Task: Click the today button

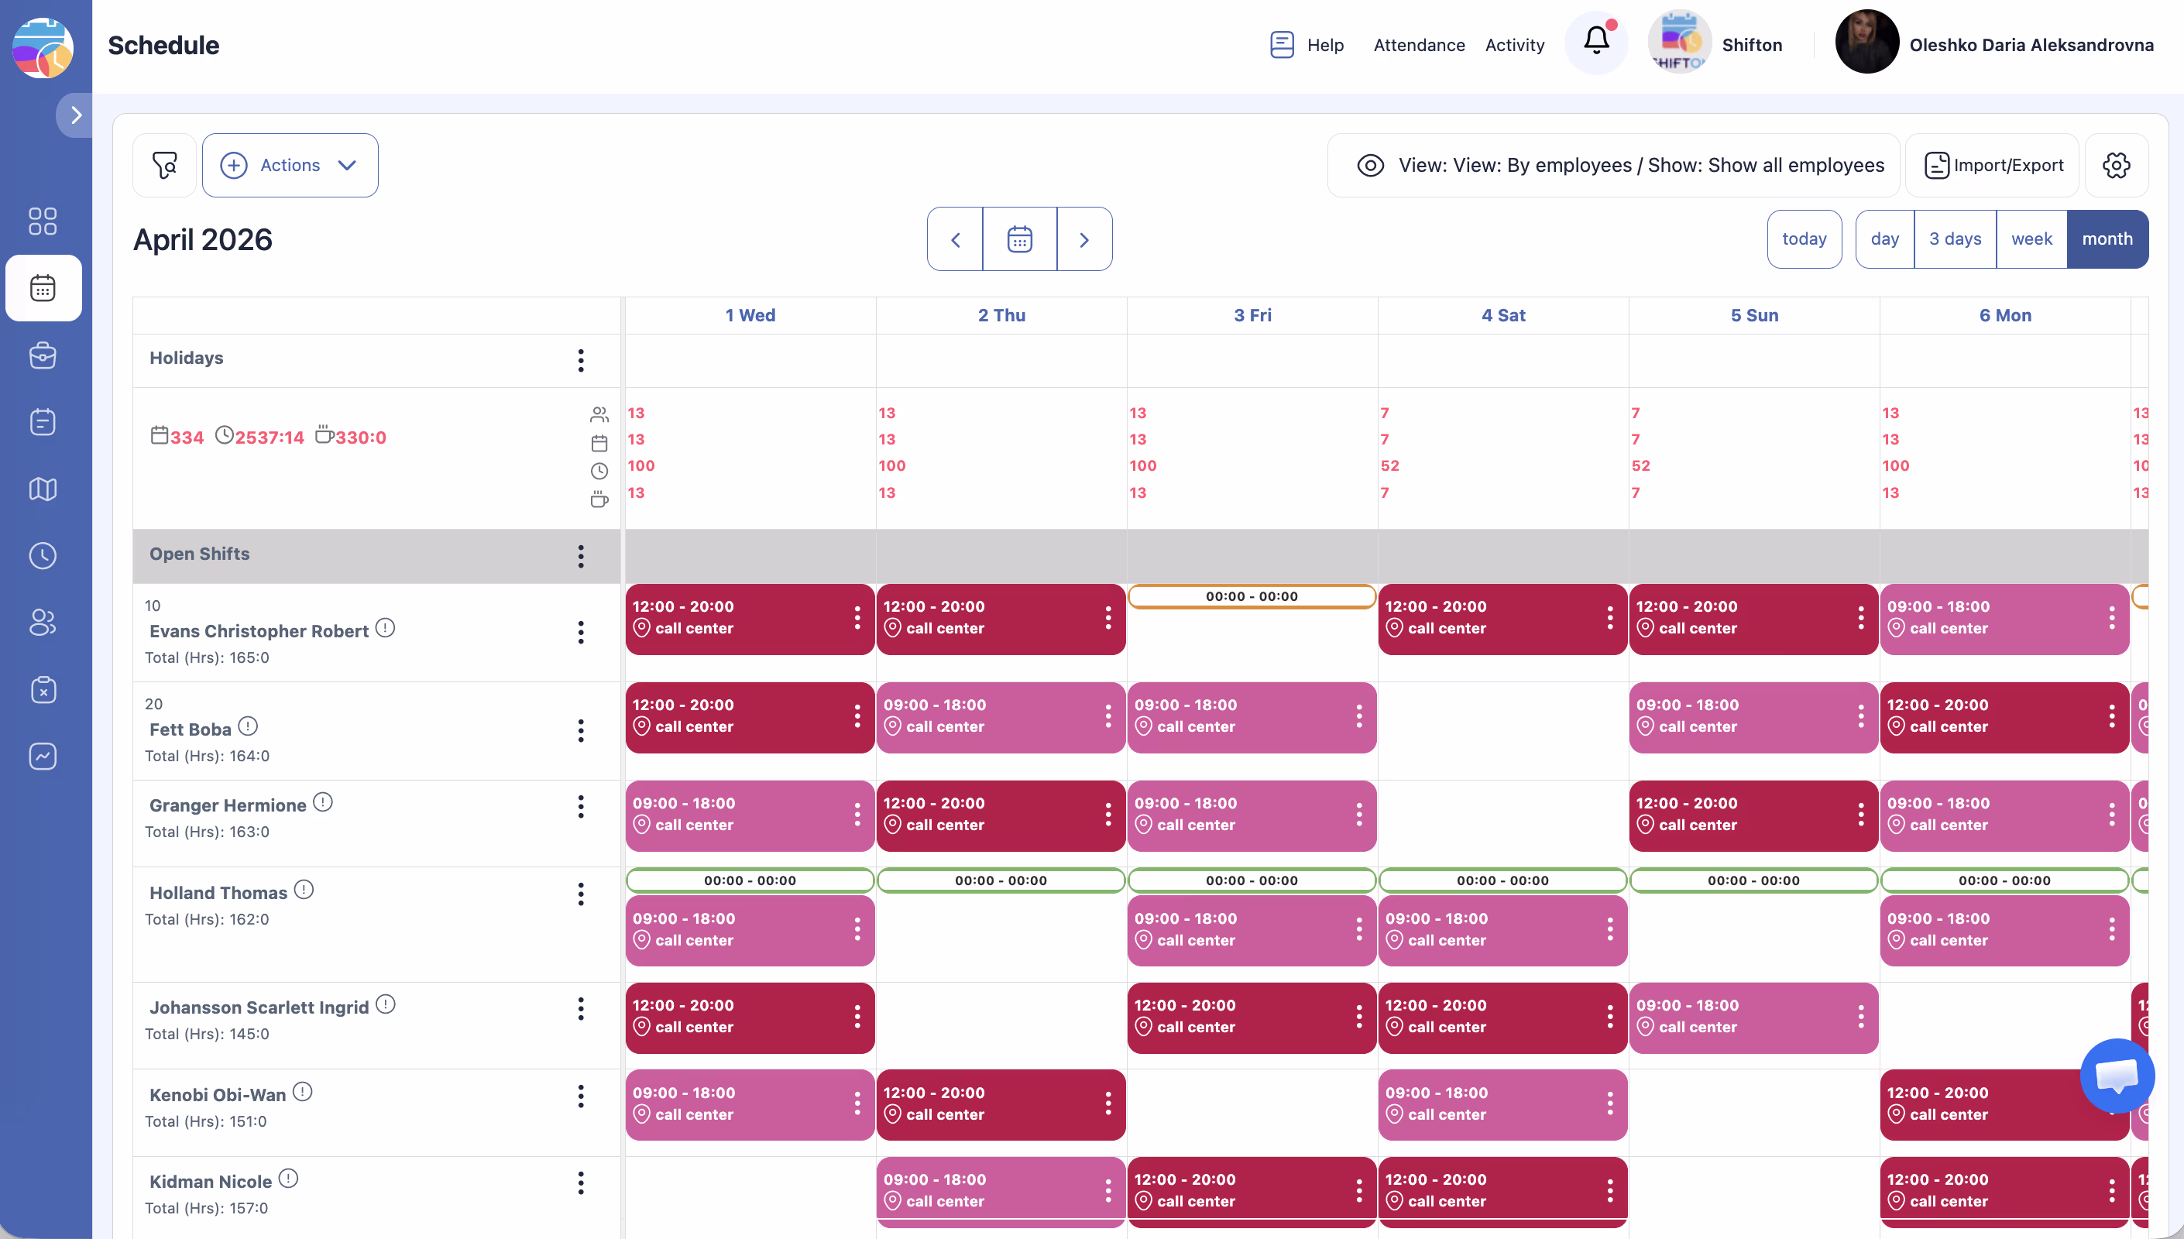Action: (1803, 239)
